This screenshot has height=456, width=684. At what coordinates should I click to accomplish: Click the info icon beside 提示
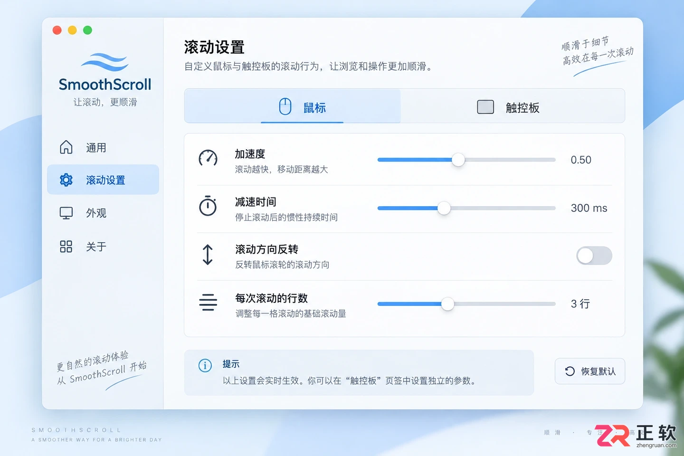click(205, 365)
